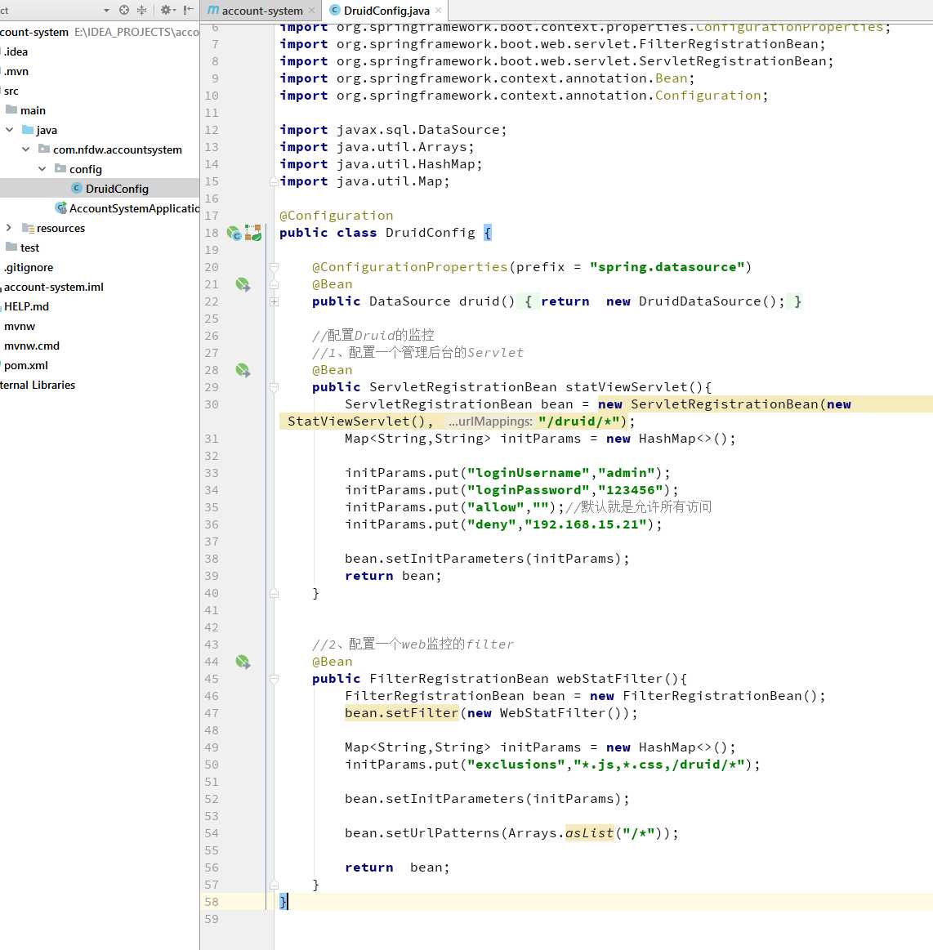933x950 pixels.
Task: Open the project view mode dropdown arrow
Action: [107, 11]
